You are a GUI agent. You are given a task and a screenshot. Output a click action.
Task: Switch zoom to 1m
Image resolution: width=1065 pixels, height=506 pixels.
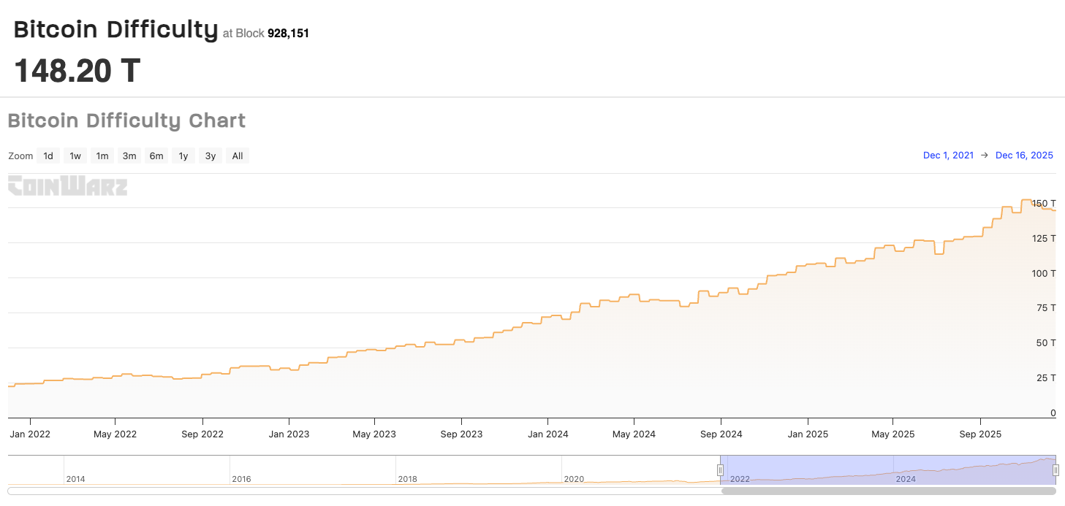coord(102,156)
